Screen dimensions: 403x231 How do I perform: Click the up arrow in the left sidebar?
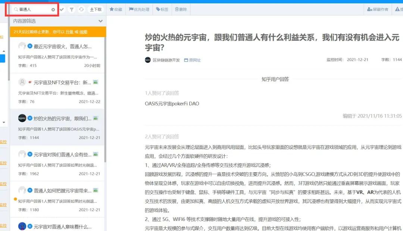pos(4,51)
